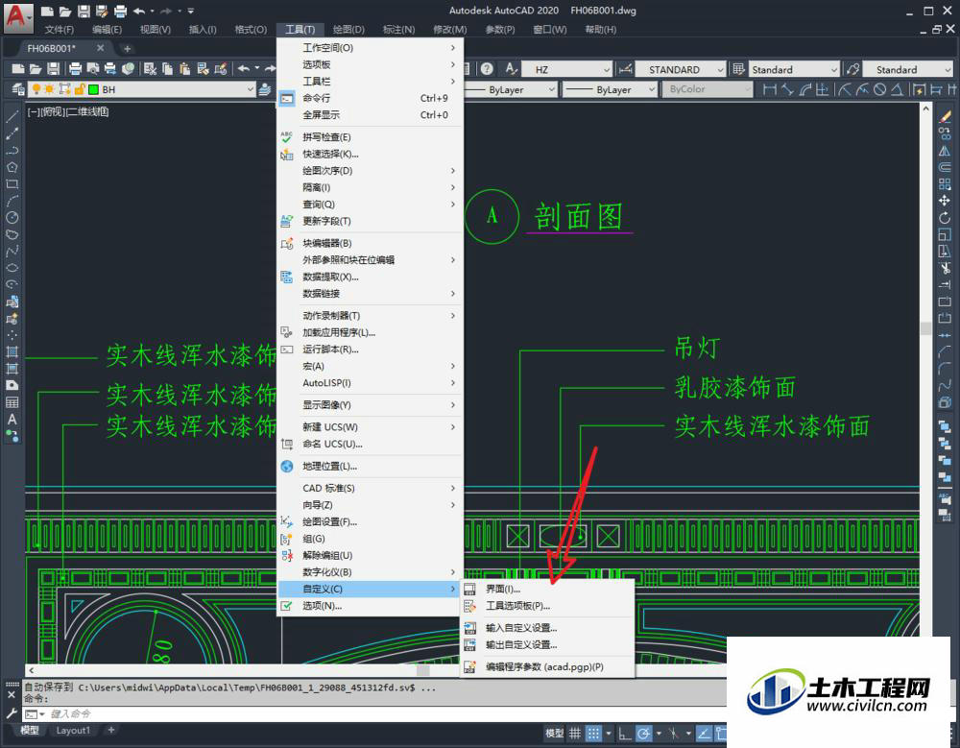
Task: Select the Line draw tool
Action: (12, 116)
